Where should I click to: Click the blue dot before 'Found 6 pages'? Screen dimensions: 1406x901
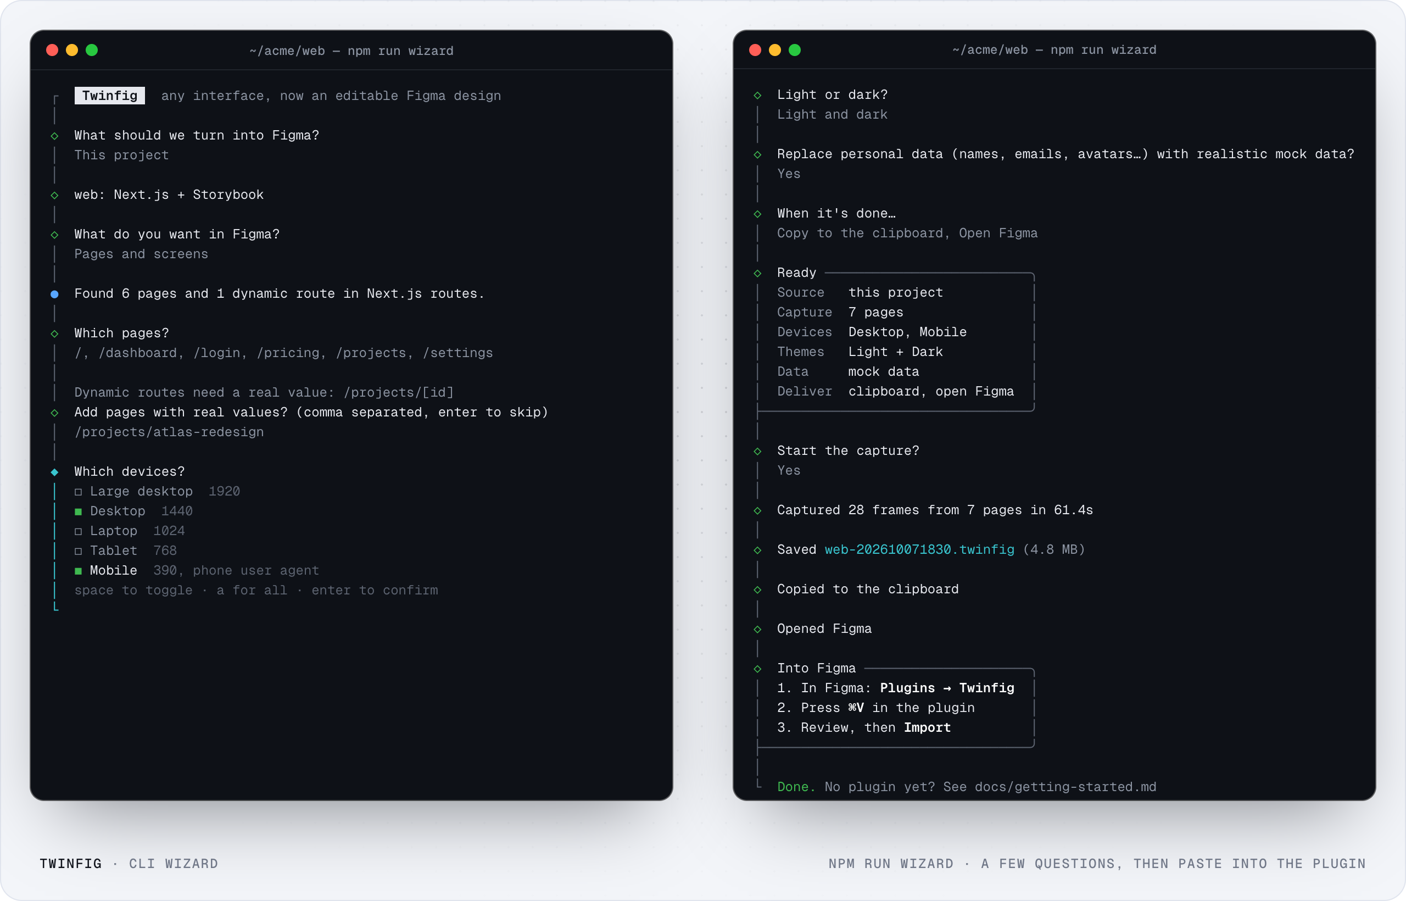pyautogui.click(x=54, y=294)
